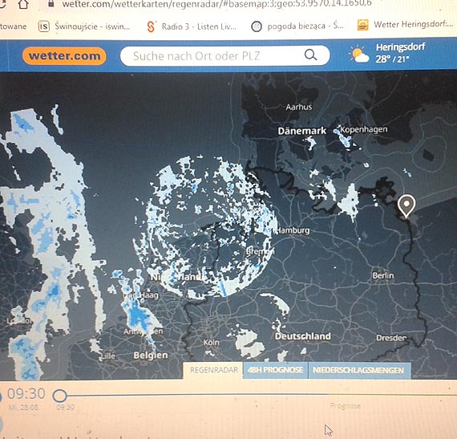Open the pogoda bieżąca bookmark
This screenshot has width=457, height=439.
297,26
